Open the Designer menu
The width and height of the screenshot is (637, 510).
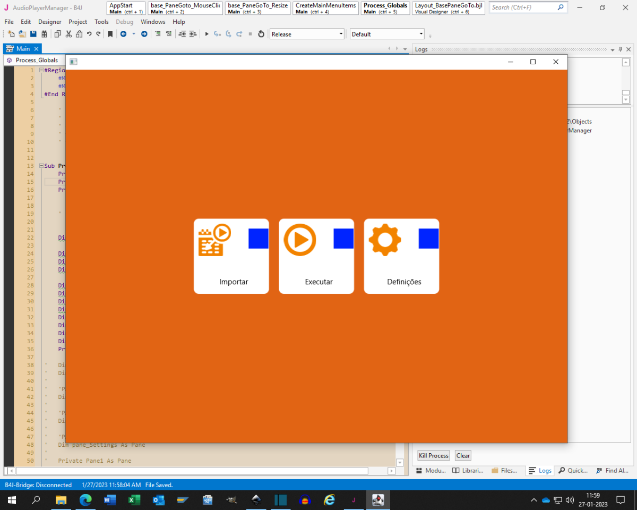click(x=50, y=22)
